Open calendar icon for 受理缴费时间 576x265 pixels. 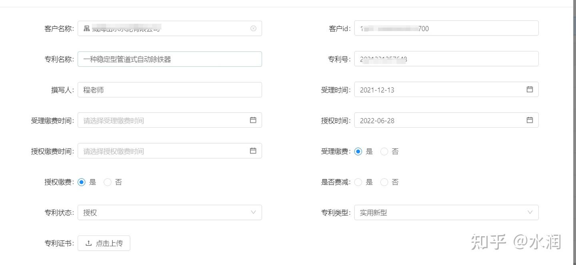click(253, 120)
